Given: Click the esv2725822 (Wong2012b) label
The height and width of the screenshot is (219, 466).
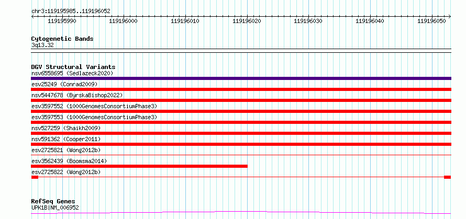Looking at the screenshot, I should [66, 172].
